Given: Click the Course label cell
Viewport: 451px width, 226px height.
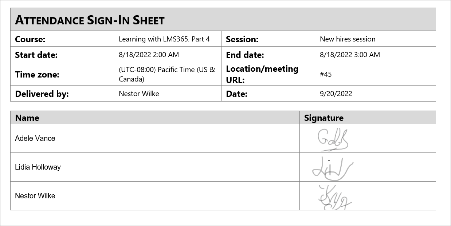Looking at the screenshot, I should click(30, 39).
